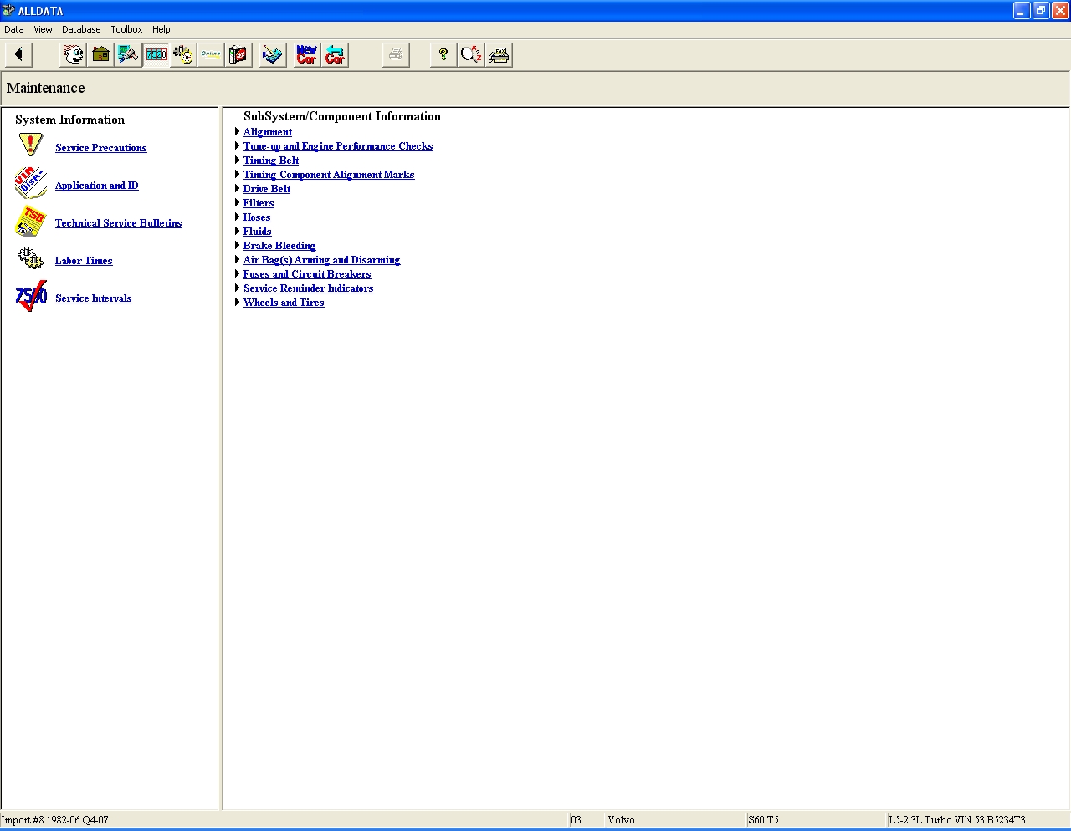Open the red book toolbar icon

pyautogui.click(x=238, y=55)
